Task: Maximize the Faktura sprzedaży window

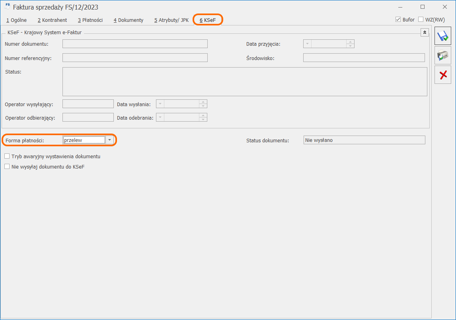Action: coord(423,7)
